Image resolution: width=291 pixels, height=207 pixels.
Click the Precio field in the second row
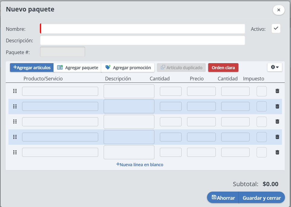(201, 106)
